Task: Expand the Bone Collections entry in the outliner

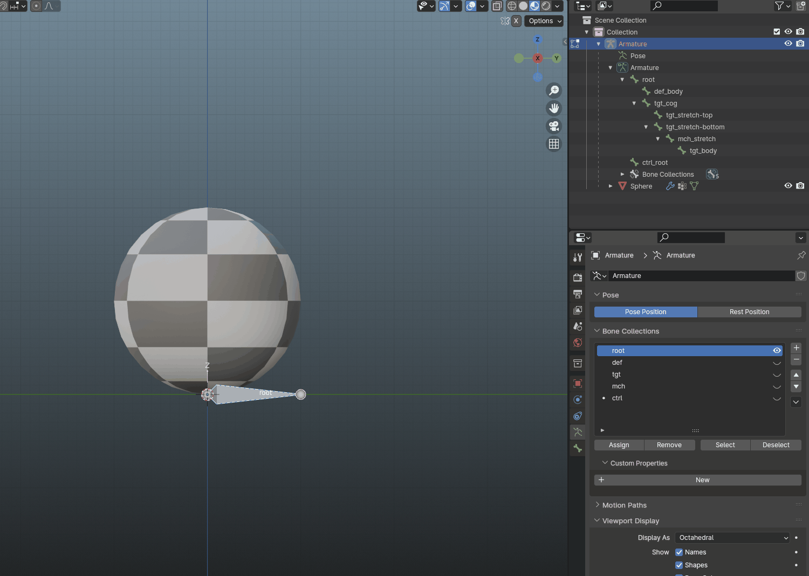Action: [622, 174]
